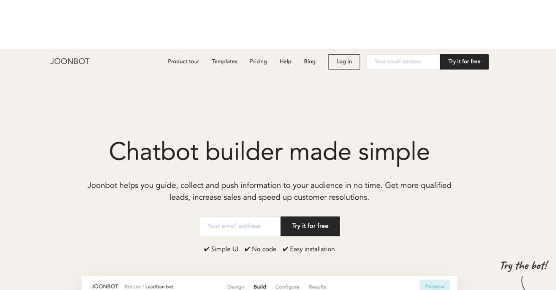Visit the Blog from the navigation bar

[310, 62]
